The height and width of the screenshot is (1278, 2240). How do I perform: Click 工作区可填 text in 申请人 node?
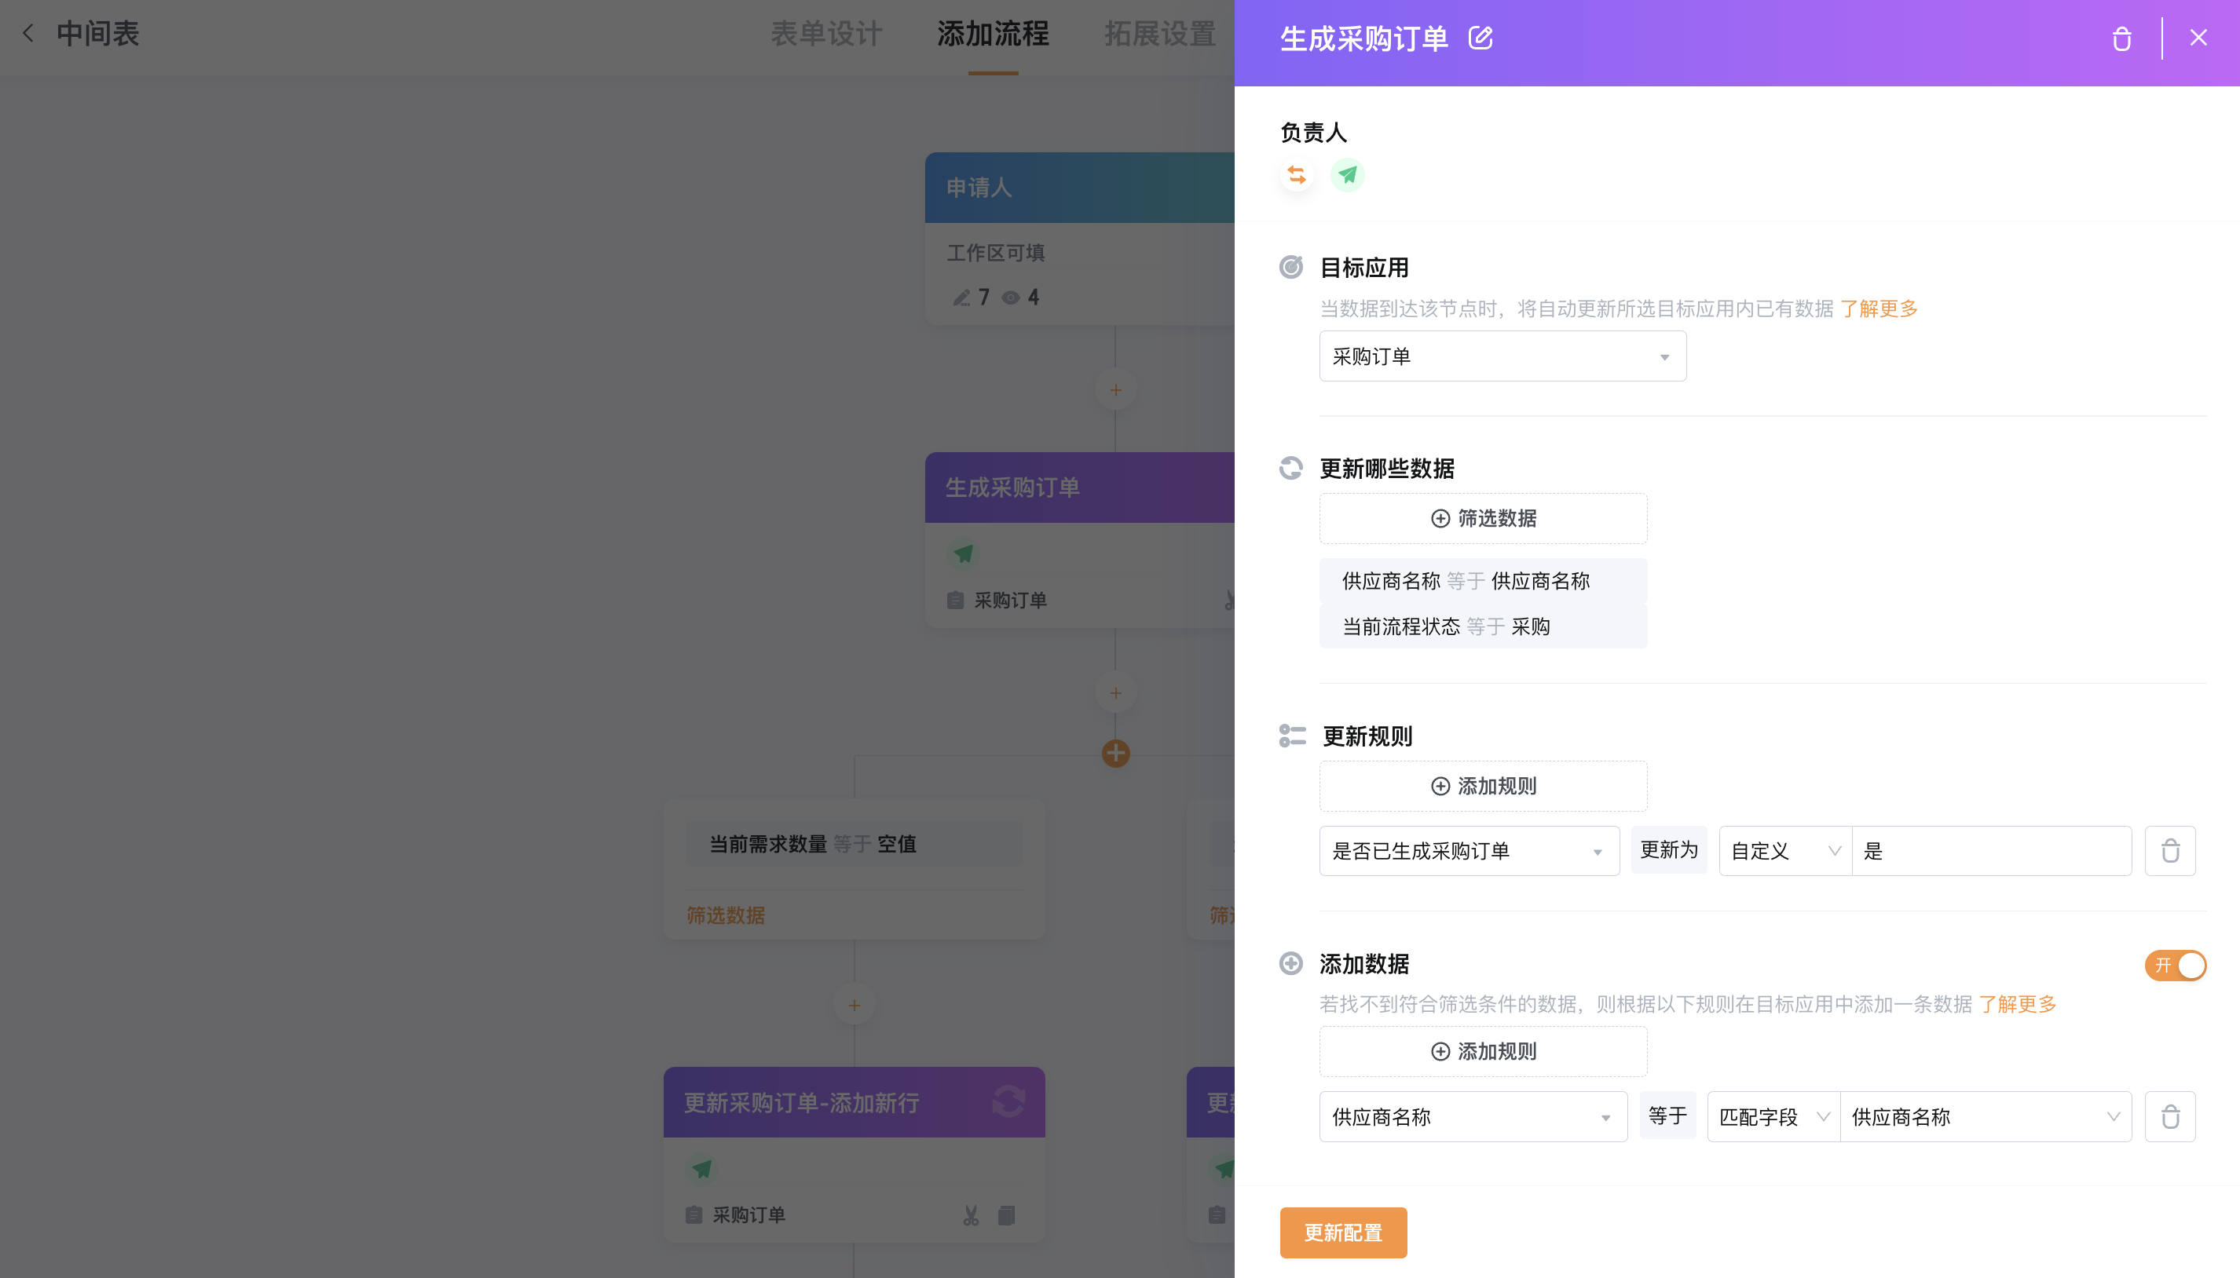[x=995, y=253]
